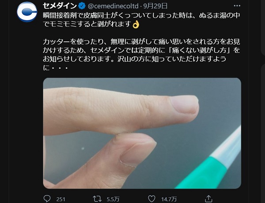Image resolution: width=265 pixels, height=203 pixels.
Task: Click the 14.7万 like count
Action: tap(169, 199)
